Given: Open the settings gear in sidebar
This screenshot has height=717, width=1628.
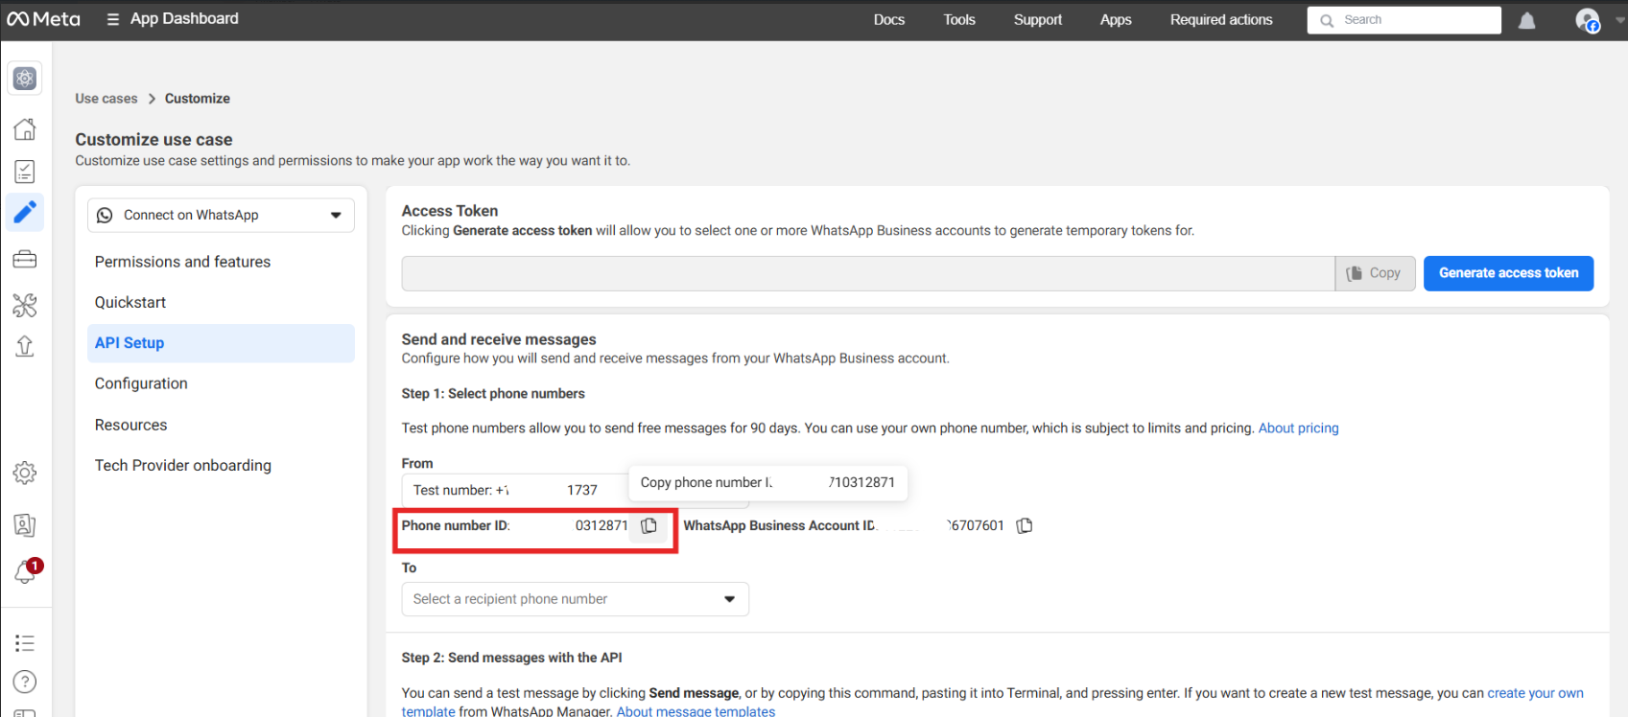Looking at the screenshot, I should point(25,473).
